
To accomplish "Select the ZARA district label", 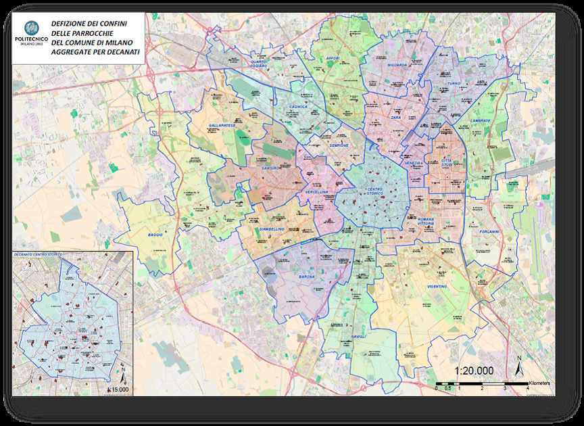I will [x=395, y=118].
